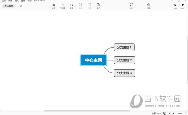The width and height of the screenshot is (188, 115).
Task: Add a subtopic using the 子主题 icon
Action: 62,5
